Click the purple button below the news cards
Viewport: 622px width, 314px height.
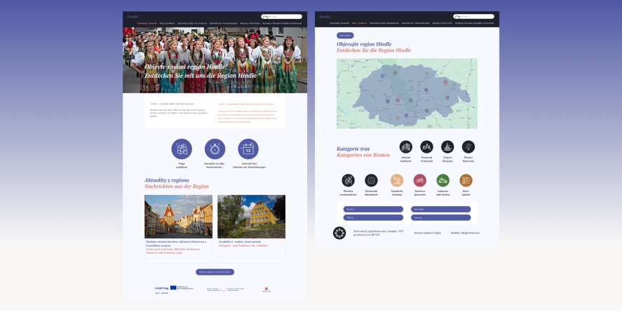click(x=215, y=271)
